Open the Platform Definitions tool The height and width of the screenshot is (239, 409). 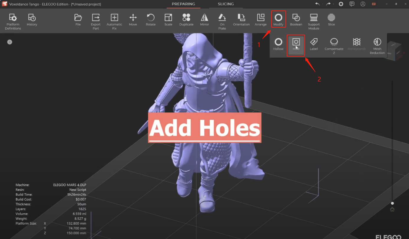13,21
